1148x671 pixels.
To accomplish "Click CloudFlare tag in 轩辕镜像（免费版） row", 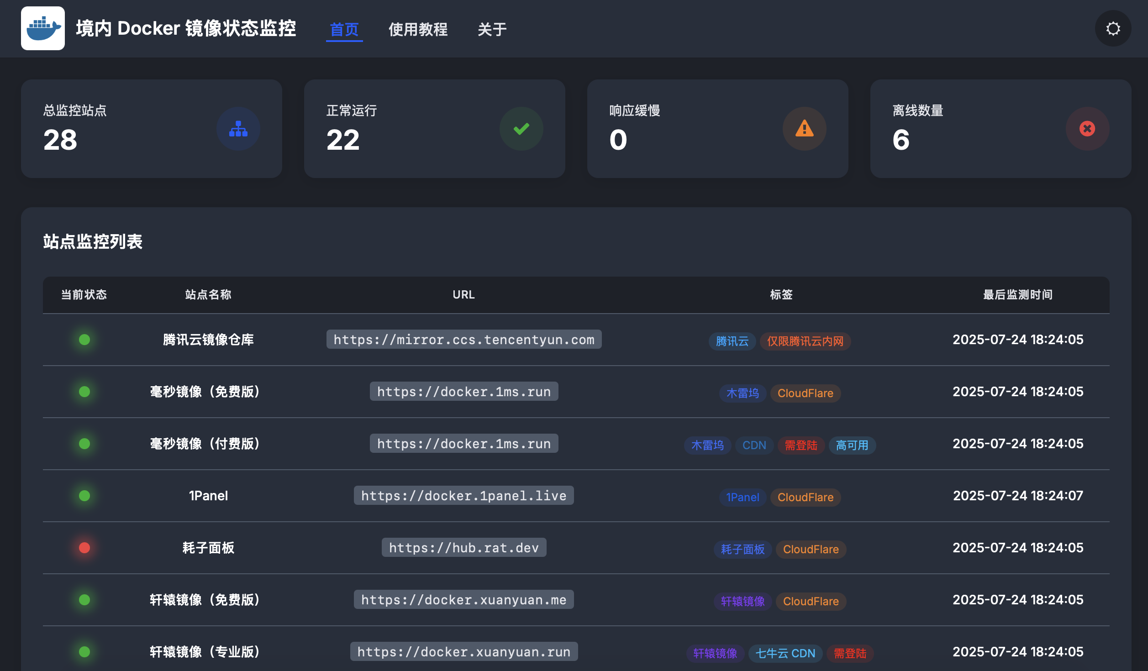I will 811,602.
